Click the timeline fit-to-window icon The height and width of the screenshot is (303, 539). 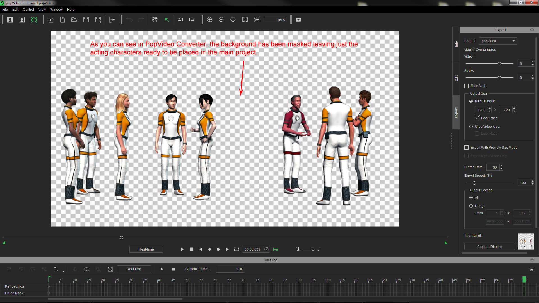coord(110,269)
